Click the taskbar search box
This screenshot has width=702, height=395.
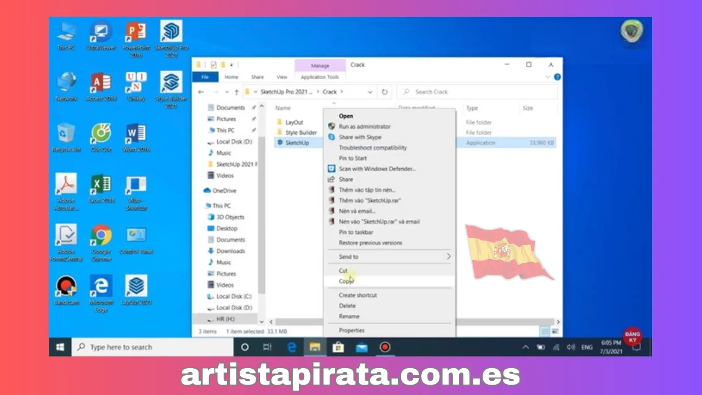click(x=153, y=347)
